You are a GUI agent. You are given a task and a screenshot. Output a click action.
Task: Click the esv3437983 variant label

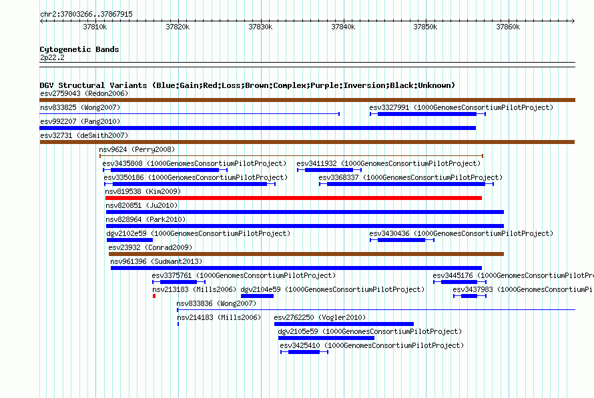[x=523, y=289]
